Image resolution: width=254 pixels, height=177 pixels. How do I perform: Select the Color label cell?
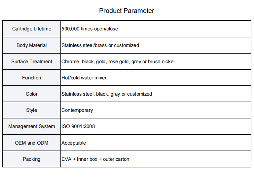click(32, 94)
